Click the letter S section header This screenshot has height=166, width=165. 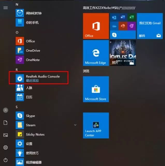pos(17,107)
